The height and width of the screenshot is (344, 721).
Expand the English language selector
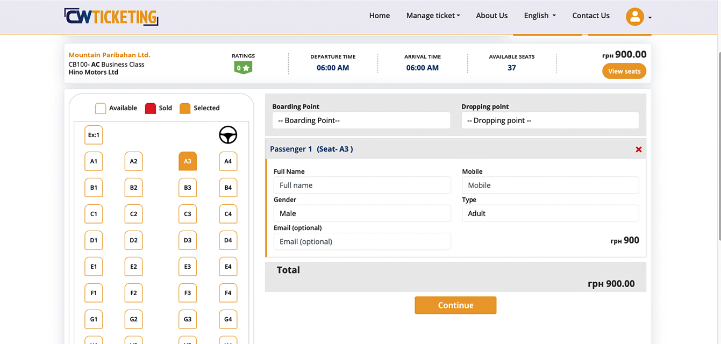(x=539, y=16)
